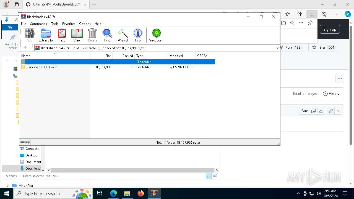Click the drive icon in WinRAR status bar

[22, 142]
